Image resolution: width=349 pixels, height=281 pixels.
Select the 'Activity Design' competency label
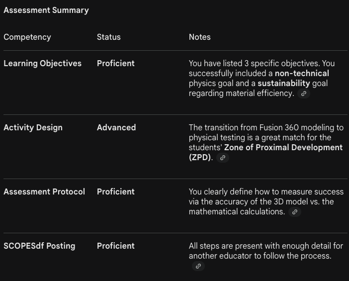33,127
